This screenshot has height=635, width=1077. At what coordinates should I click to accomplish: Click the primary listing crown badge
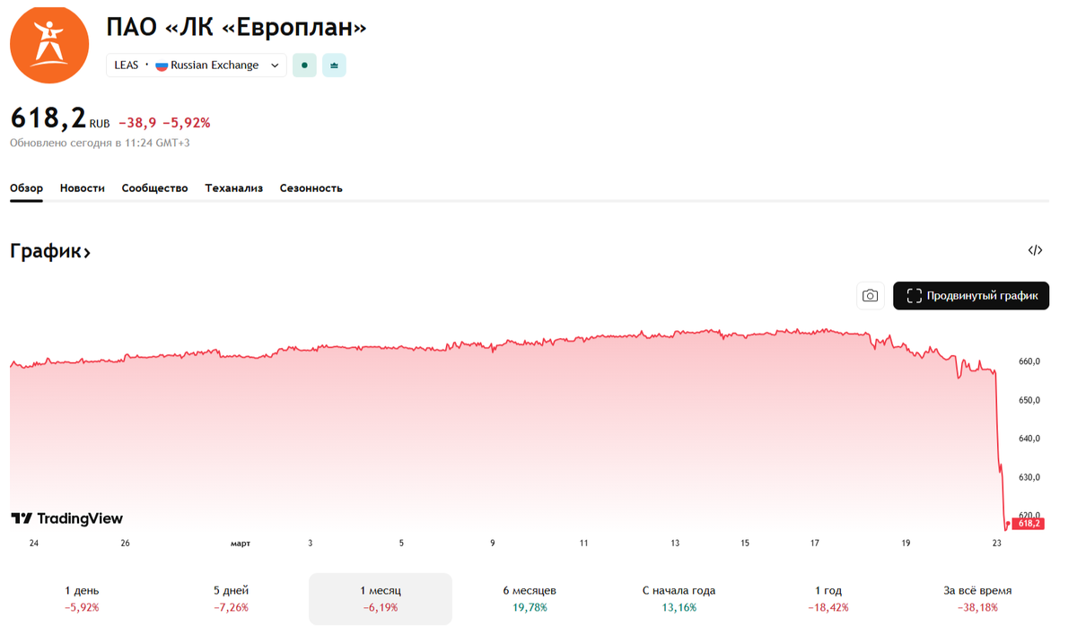[334, 65]
